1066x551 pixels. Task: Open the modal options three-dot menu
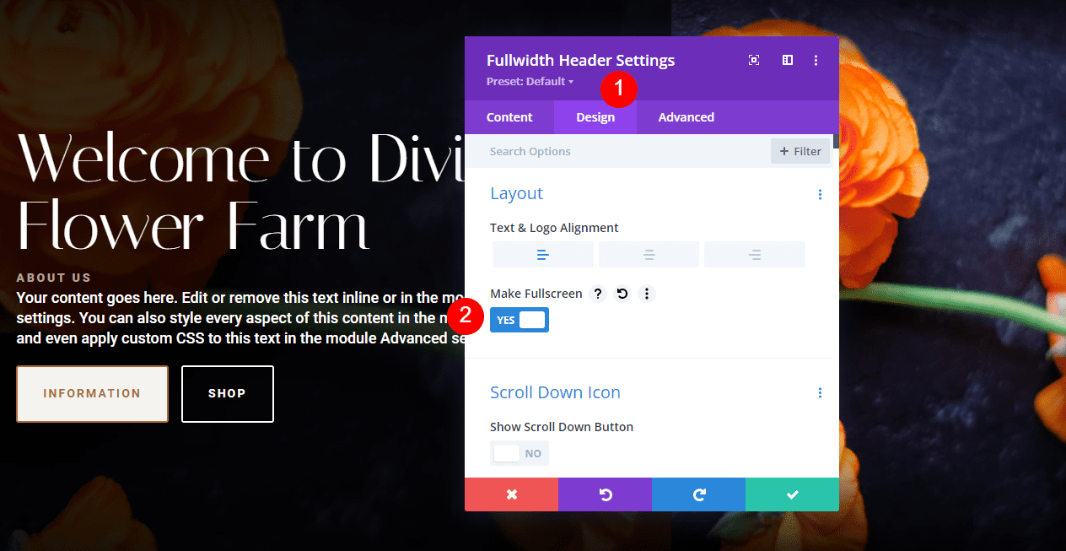815,60
